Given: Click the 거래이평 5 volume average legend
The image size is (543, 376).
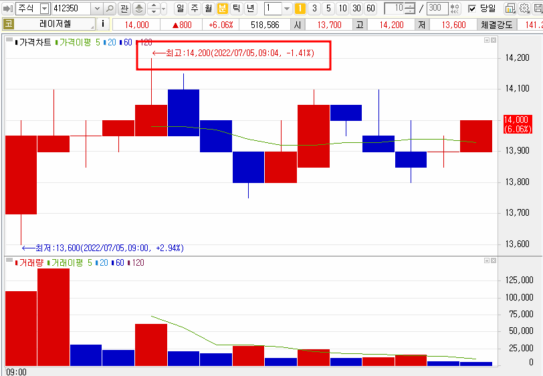Looking at the screenshot, I should coord(70,262).
